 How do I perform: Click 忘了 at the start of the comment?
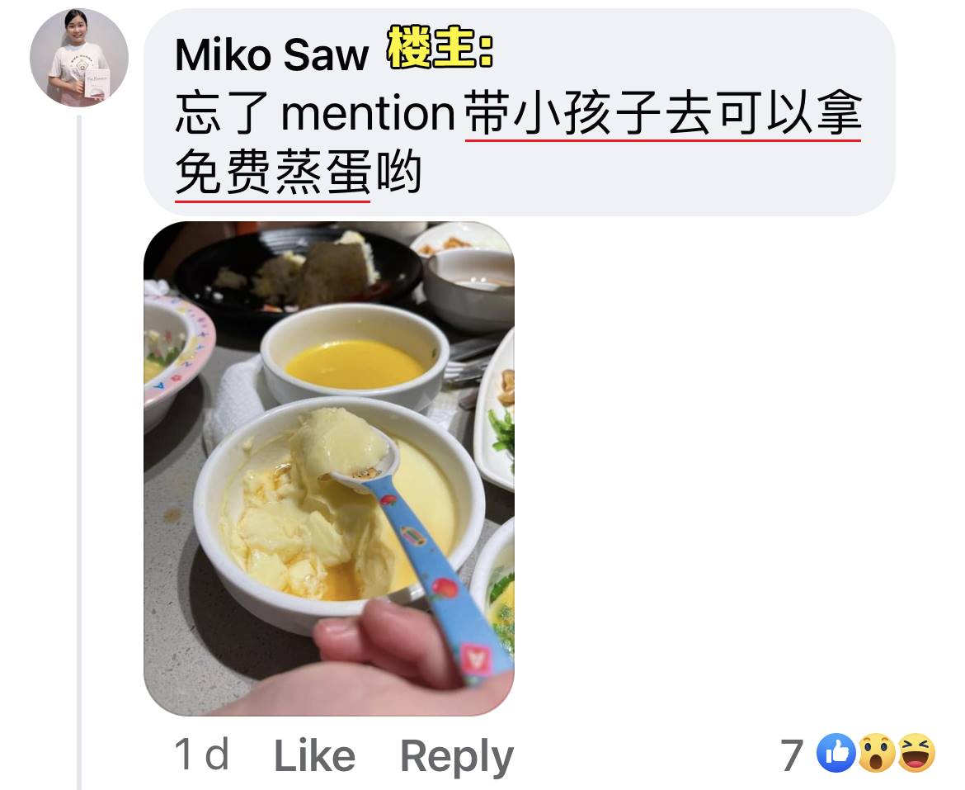point(222,113)
